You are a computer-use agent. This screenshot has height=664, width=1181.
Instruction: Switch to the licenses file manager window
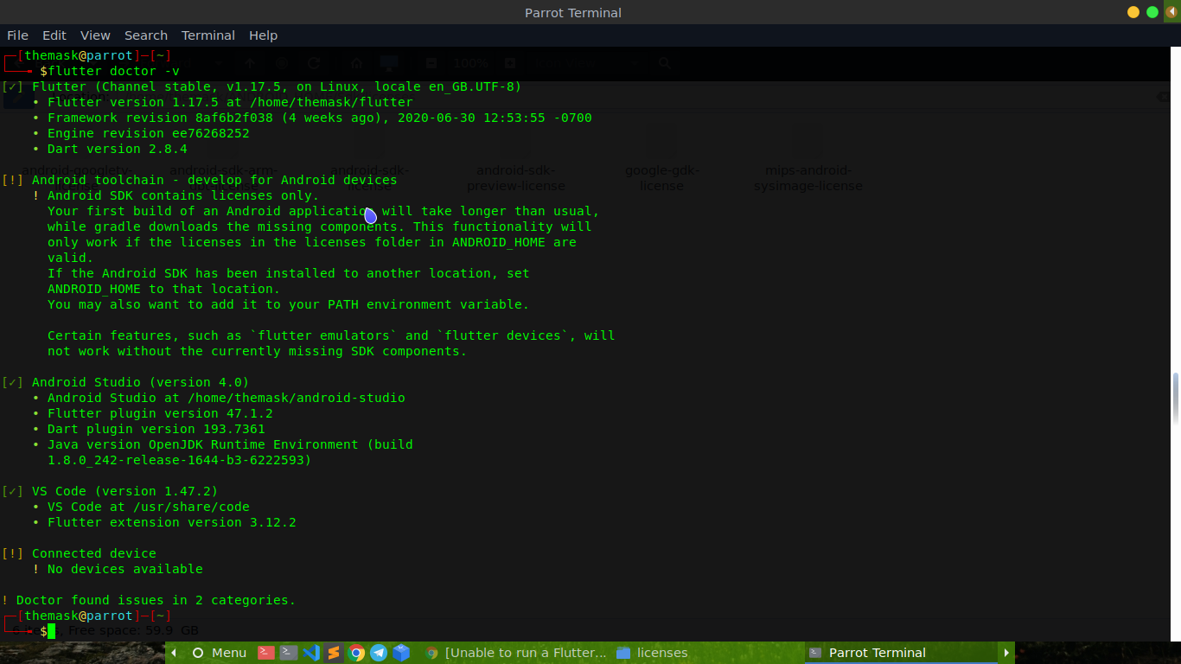tap(654, 653)
